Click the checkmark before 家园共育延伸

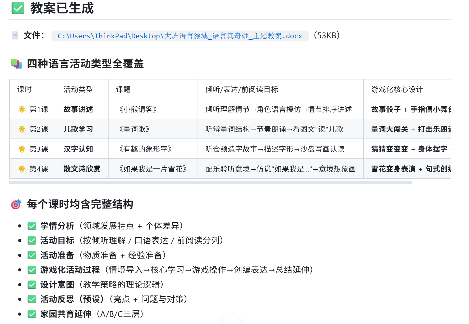point(32,314)
